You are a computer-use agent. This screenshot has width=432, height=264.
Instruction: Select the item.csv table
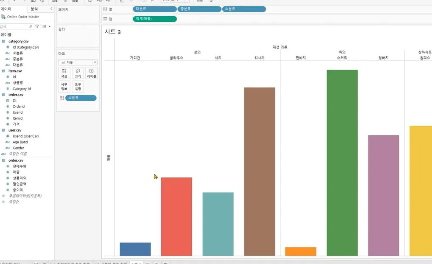[x=15, y=71]
